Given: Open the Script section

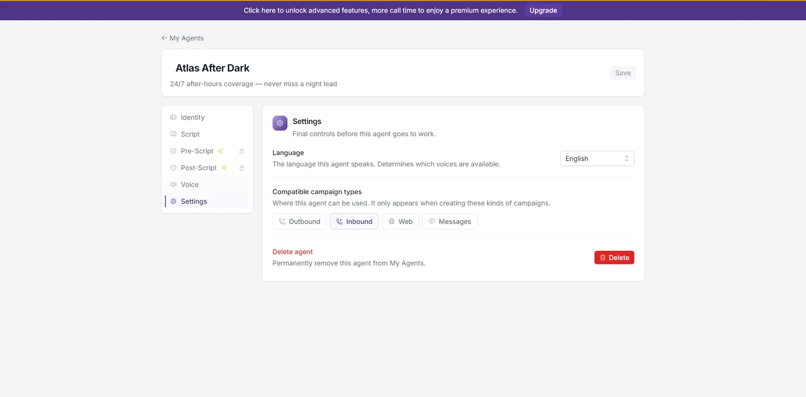Looking at the screenshot, I should tap(208, 134).
